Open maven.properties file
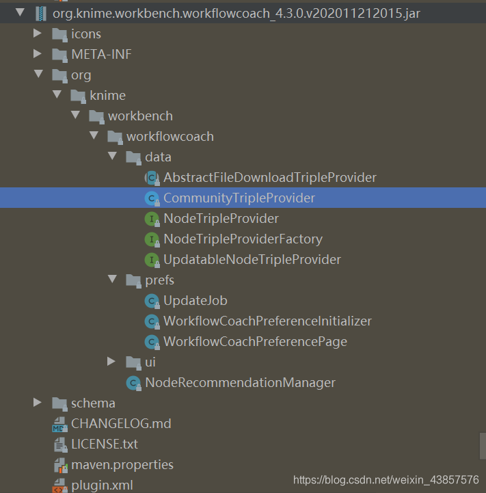The width and height of the screenshot is (486, 493). (x=122, y=465)
